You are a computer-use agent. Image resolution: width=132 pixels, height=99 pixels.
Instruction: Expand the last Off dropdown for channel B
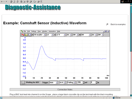point(103,35)
